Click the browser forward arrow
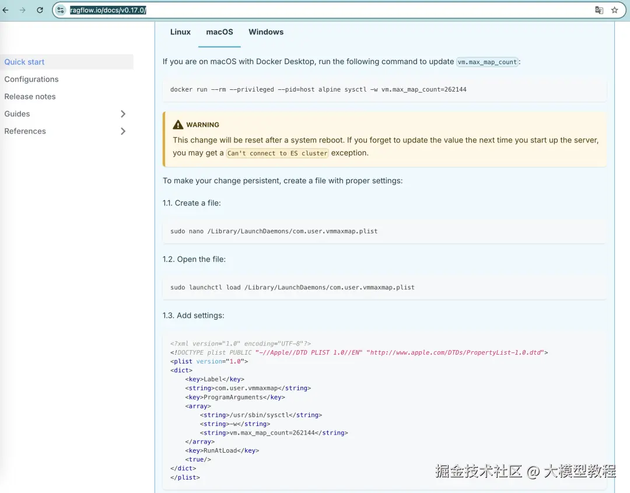The height and width of the screenshot is (493, 630). (23, 10)
